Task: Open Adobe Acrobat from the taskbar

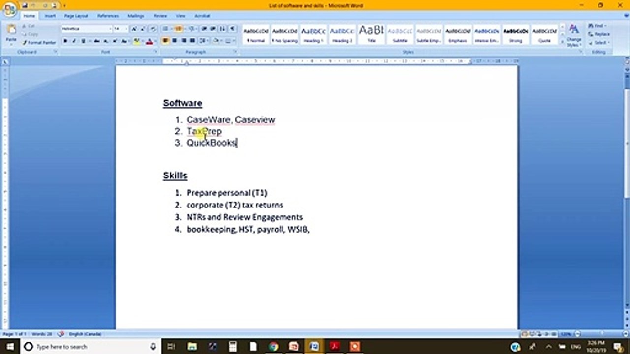Action: click(335, 347)
